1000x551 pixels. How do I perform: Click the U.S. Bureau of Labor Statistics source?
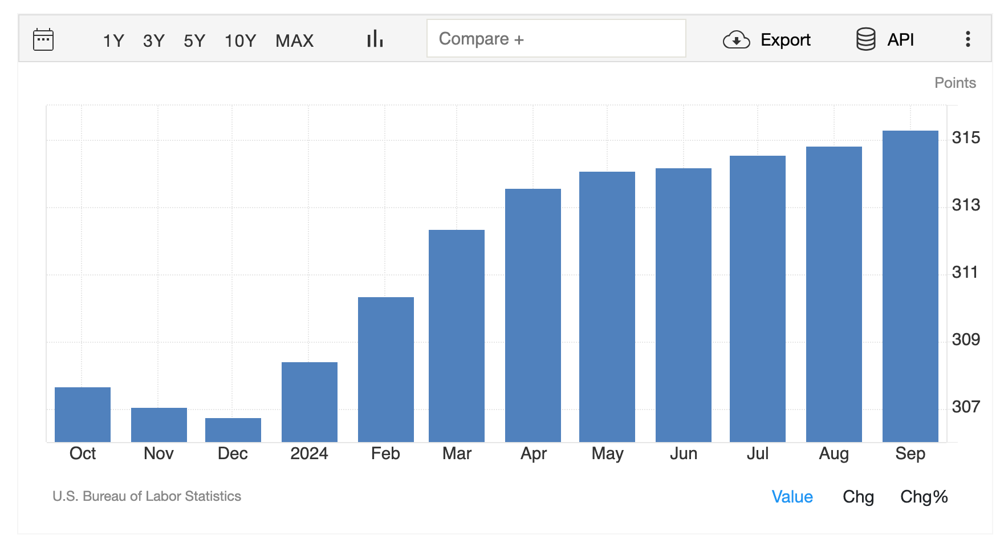147,496
